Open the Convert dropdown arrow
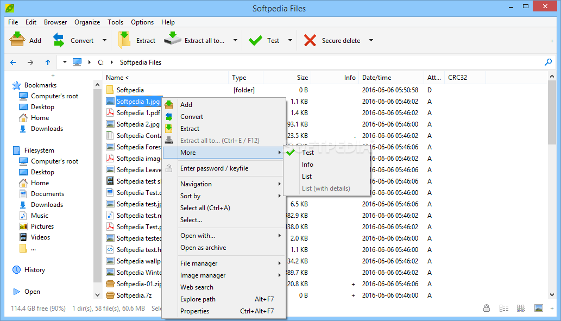 tap(104, 40)
